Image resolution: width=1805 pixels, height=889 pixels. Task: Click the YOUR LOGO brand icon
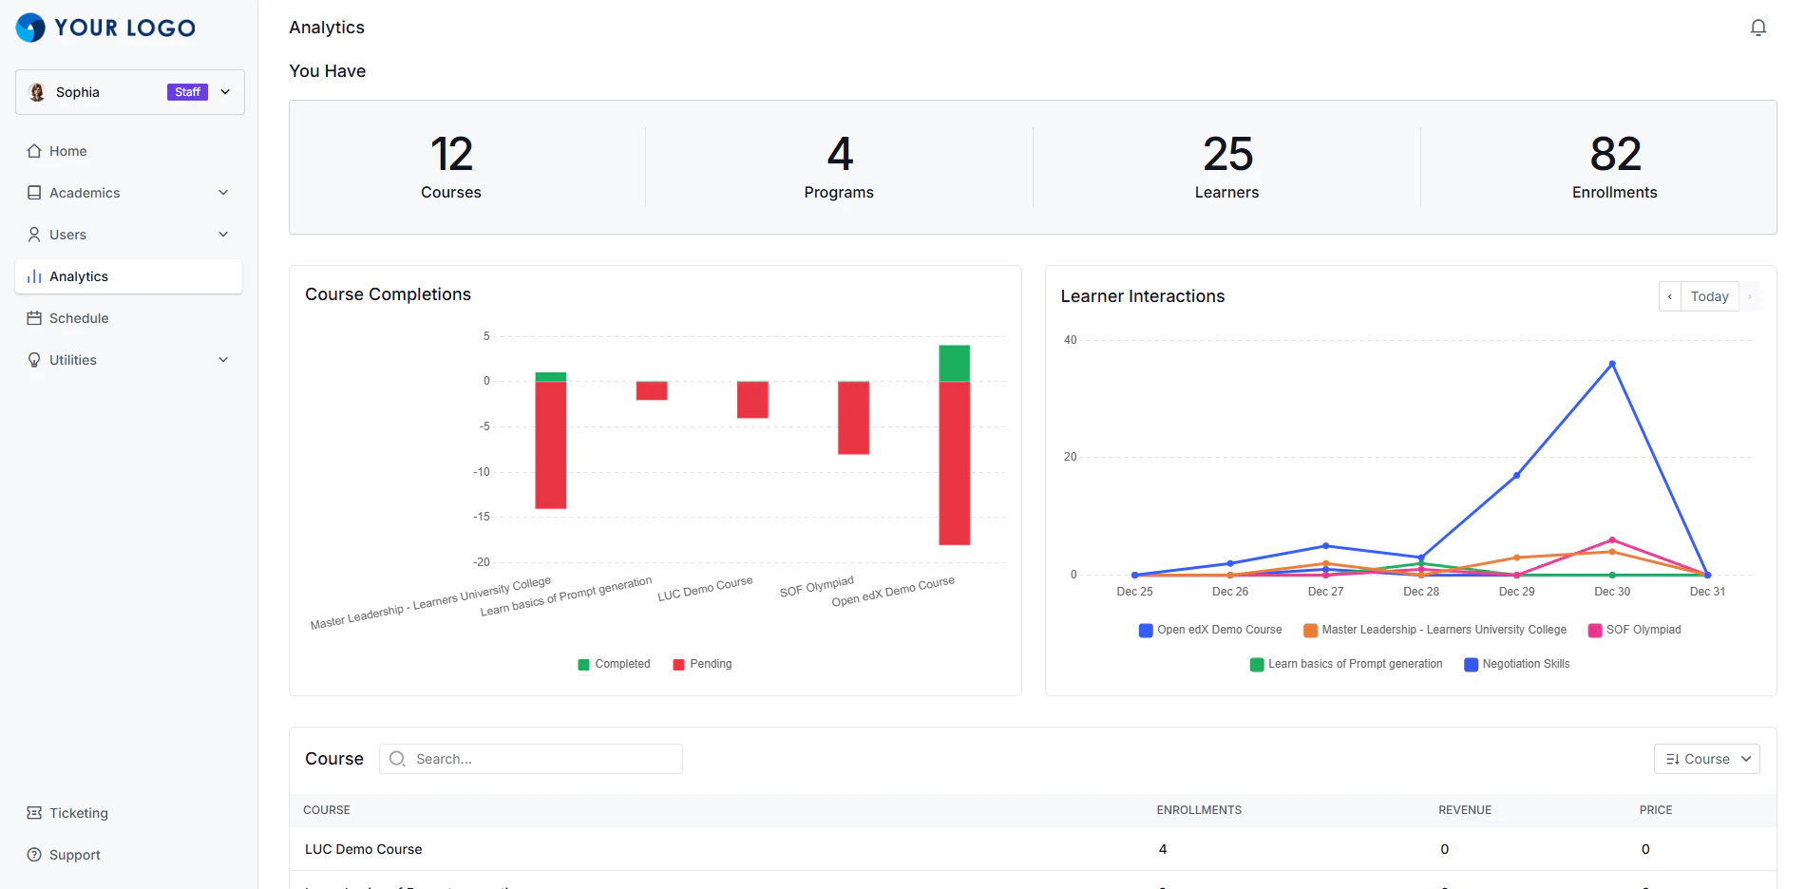(x=30, y=28)
